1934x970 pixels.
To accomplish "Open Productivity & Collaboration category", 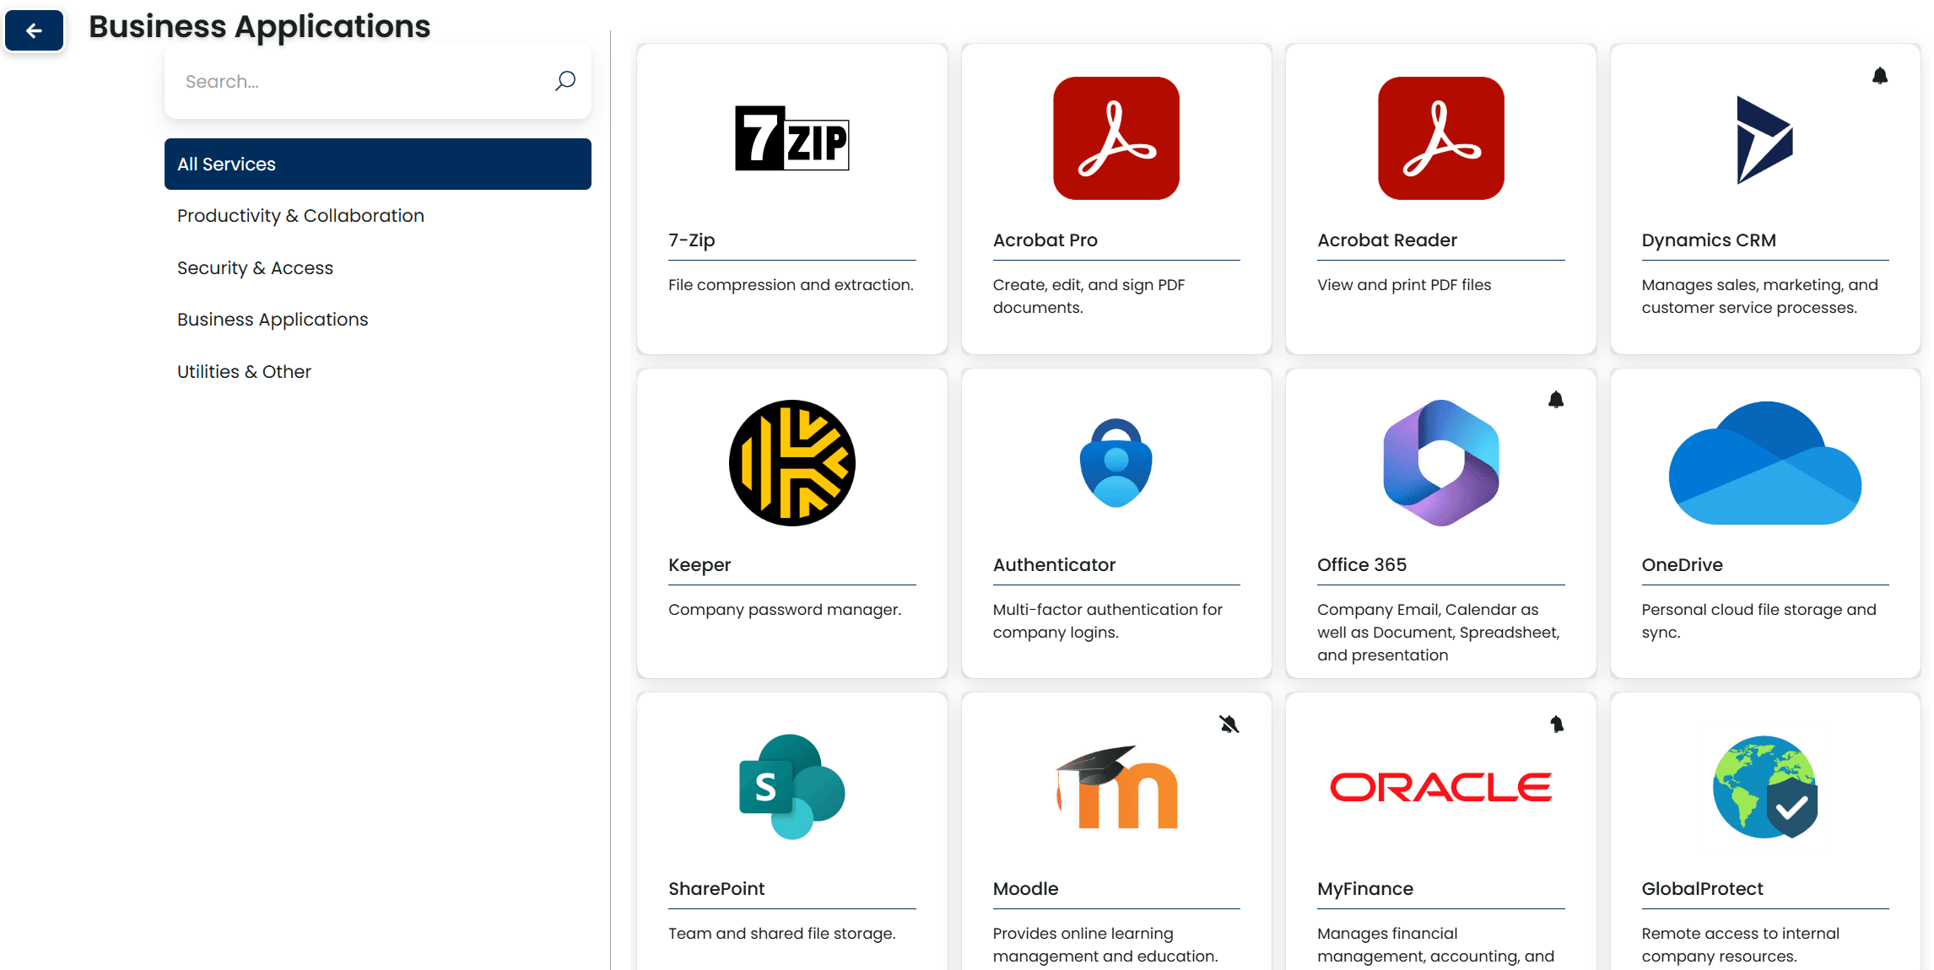I will 300,216.
